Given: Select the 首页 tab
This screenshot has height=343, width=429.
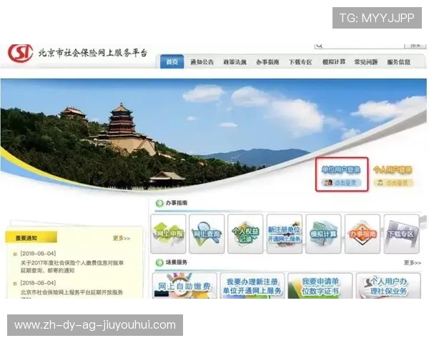Looking at the screenshot, I should 172,62.
